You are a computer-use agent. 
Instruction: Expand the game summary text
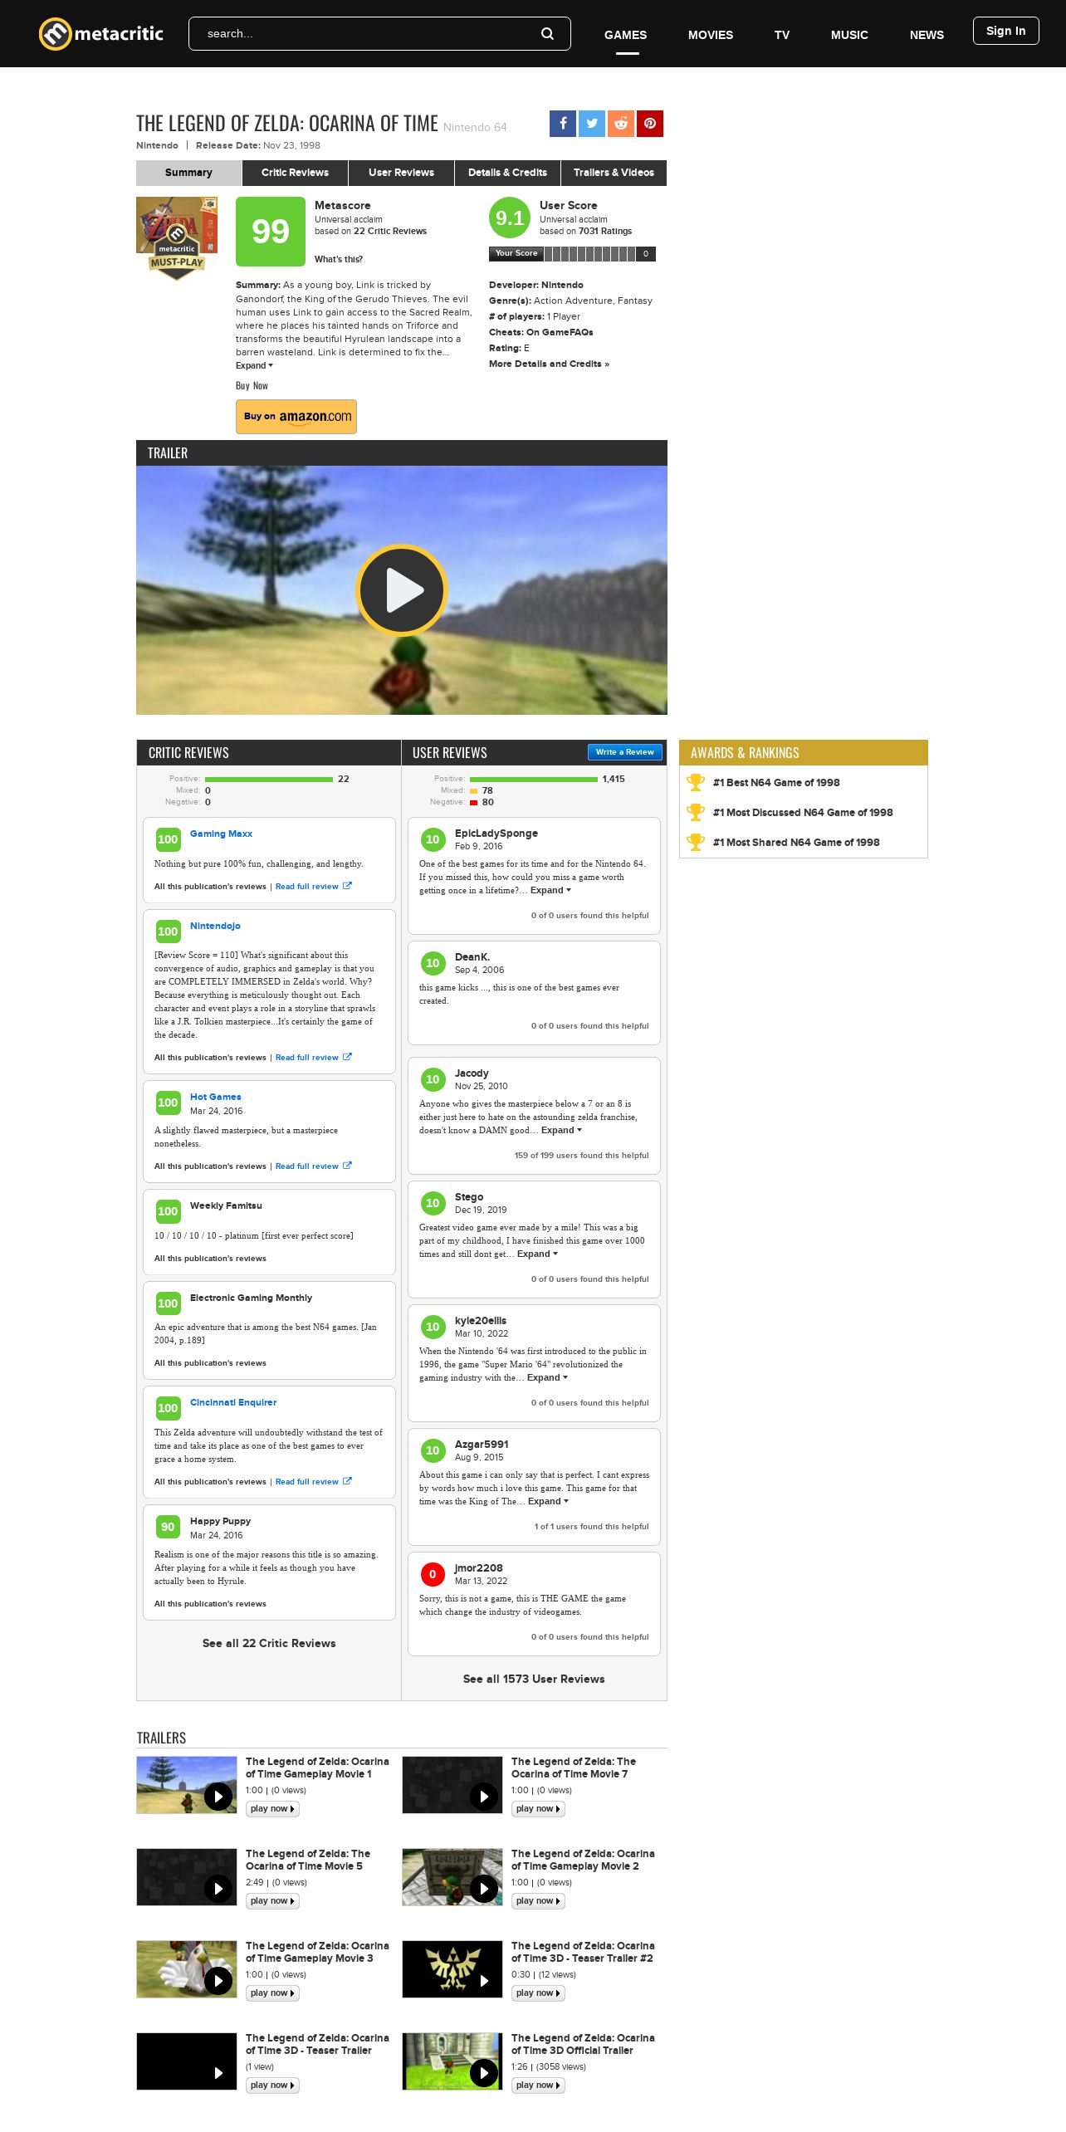click(x=254, y=365)
